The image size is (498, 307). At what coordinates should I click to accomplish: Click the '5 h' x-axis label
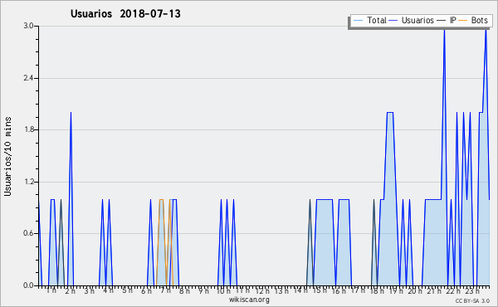point(127,290)
